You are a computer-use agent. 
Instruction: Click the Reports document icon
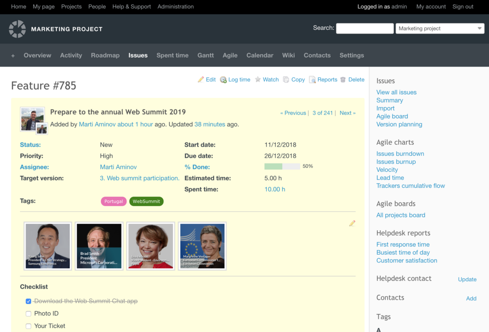pyautogui.click(x=312, y=80)
